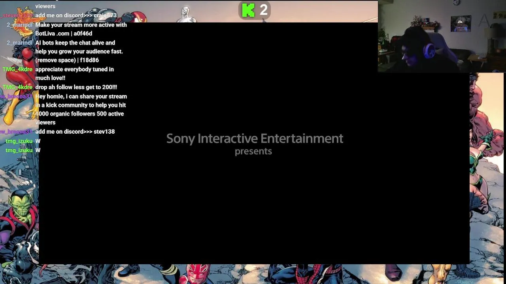
Task: Click username 2_marindl beside BotLiva message
Action: tap(20, 25)
